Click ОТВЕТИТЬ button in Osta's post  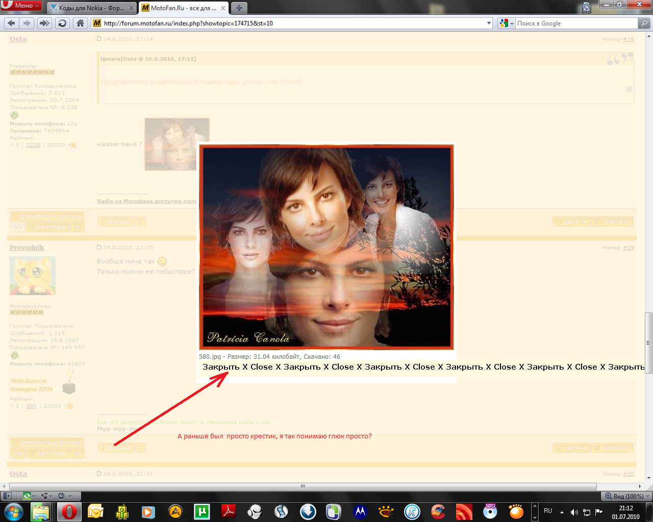612,221
